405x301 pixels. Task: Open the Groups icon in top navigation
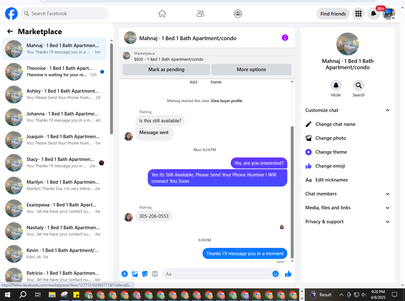[238, 14]
